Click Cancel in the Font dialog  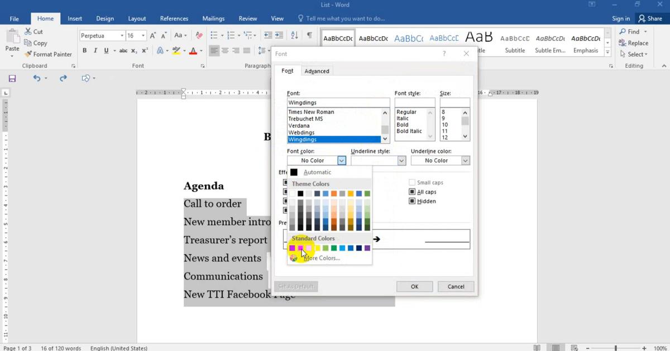coord(456,286)
